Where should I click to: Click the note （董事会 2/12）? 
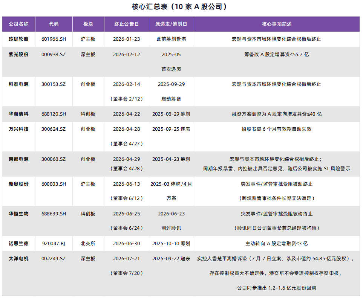[127, 99]
